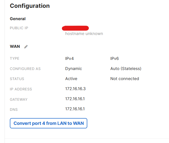Select the 'hostname unknown' text
Screen dimensions: 169x143
click(84, 34)
